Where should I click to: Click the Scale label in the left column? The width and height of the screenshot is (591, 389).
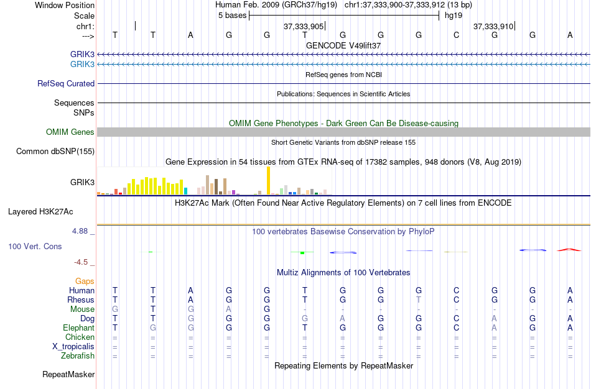pyautogui.click(x=84, y=16)
